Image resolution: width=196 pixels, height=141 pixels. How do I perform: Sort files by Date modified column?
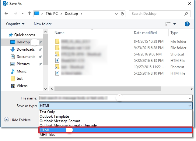tap(145, 33)
